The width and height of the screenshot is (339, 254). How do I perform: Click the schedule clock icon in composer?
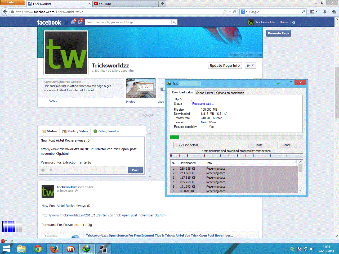43,170
